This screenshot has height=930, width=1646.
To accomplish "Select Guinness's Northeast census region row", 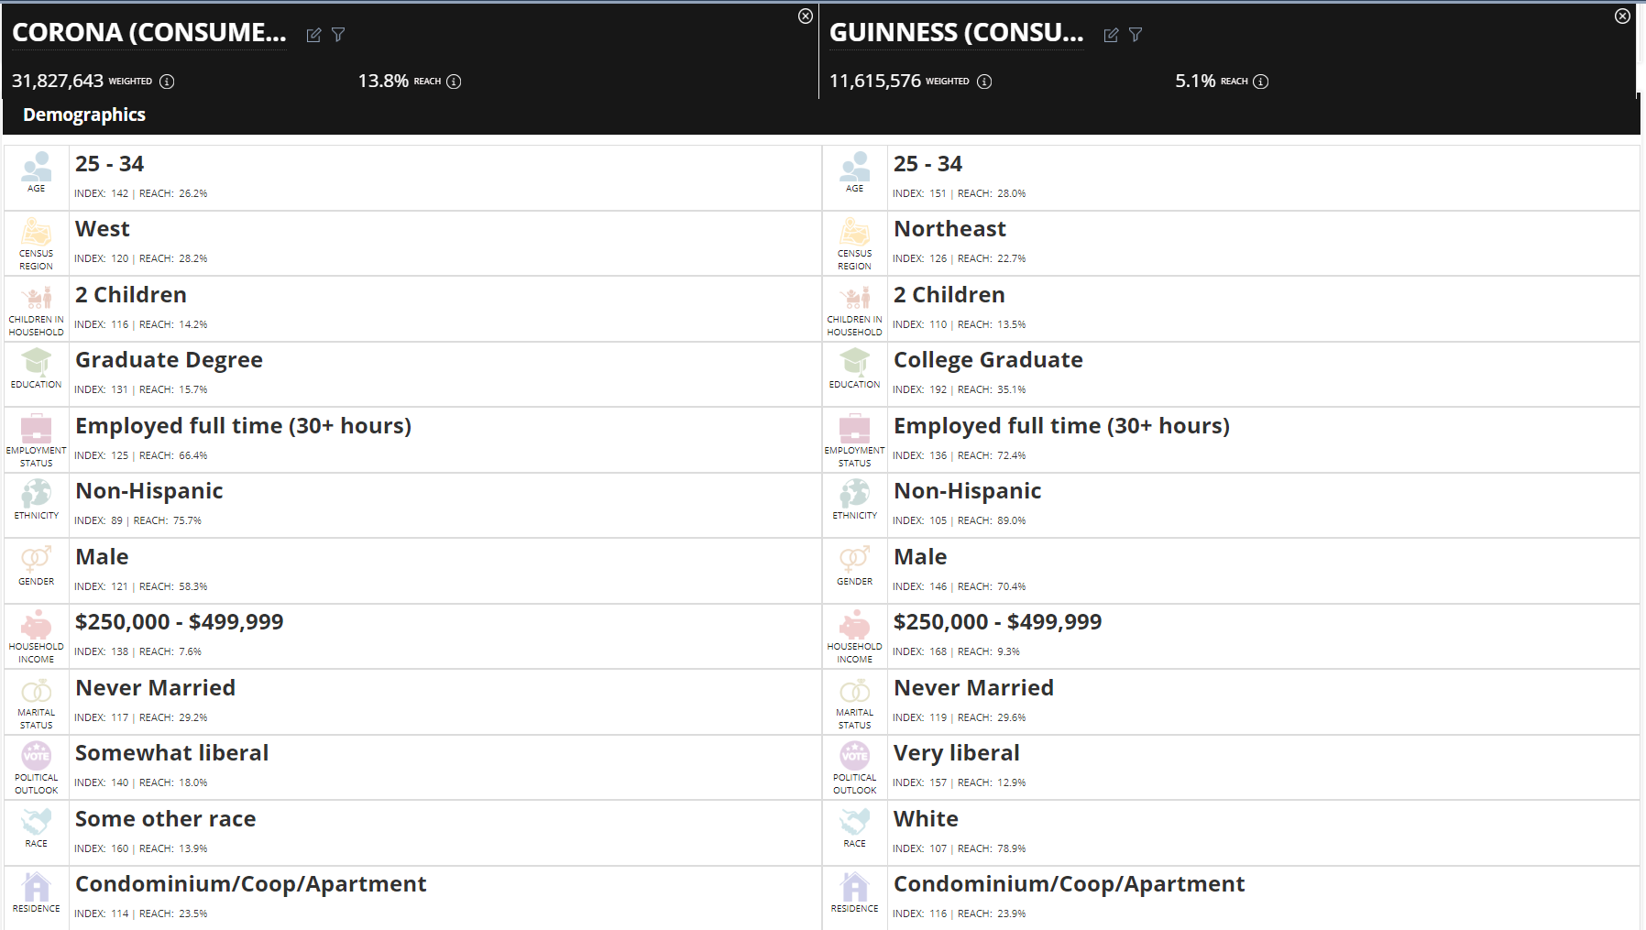I will pos(1231,244).
